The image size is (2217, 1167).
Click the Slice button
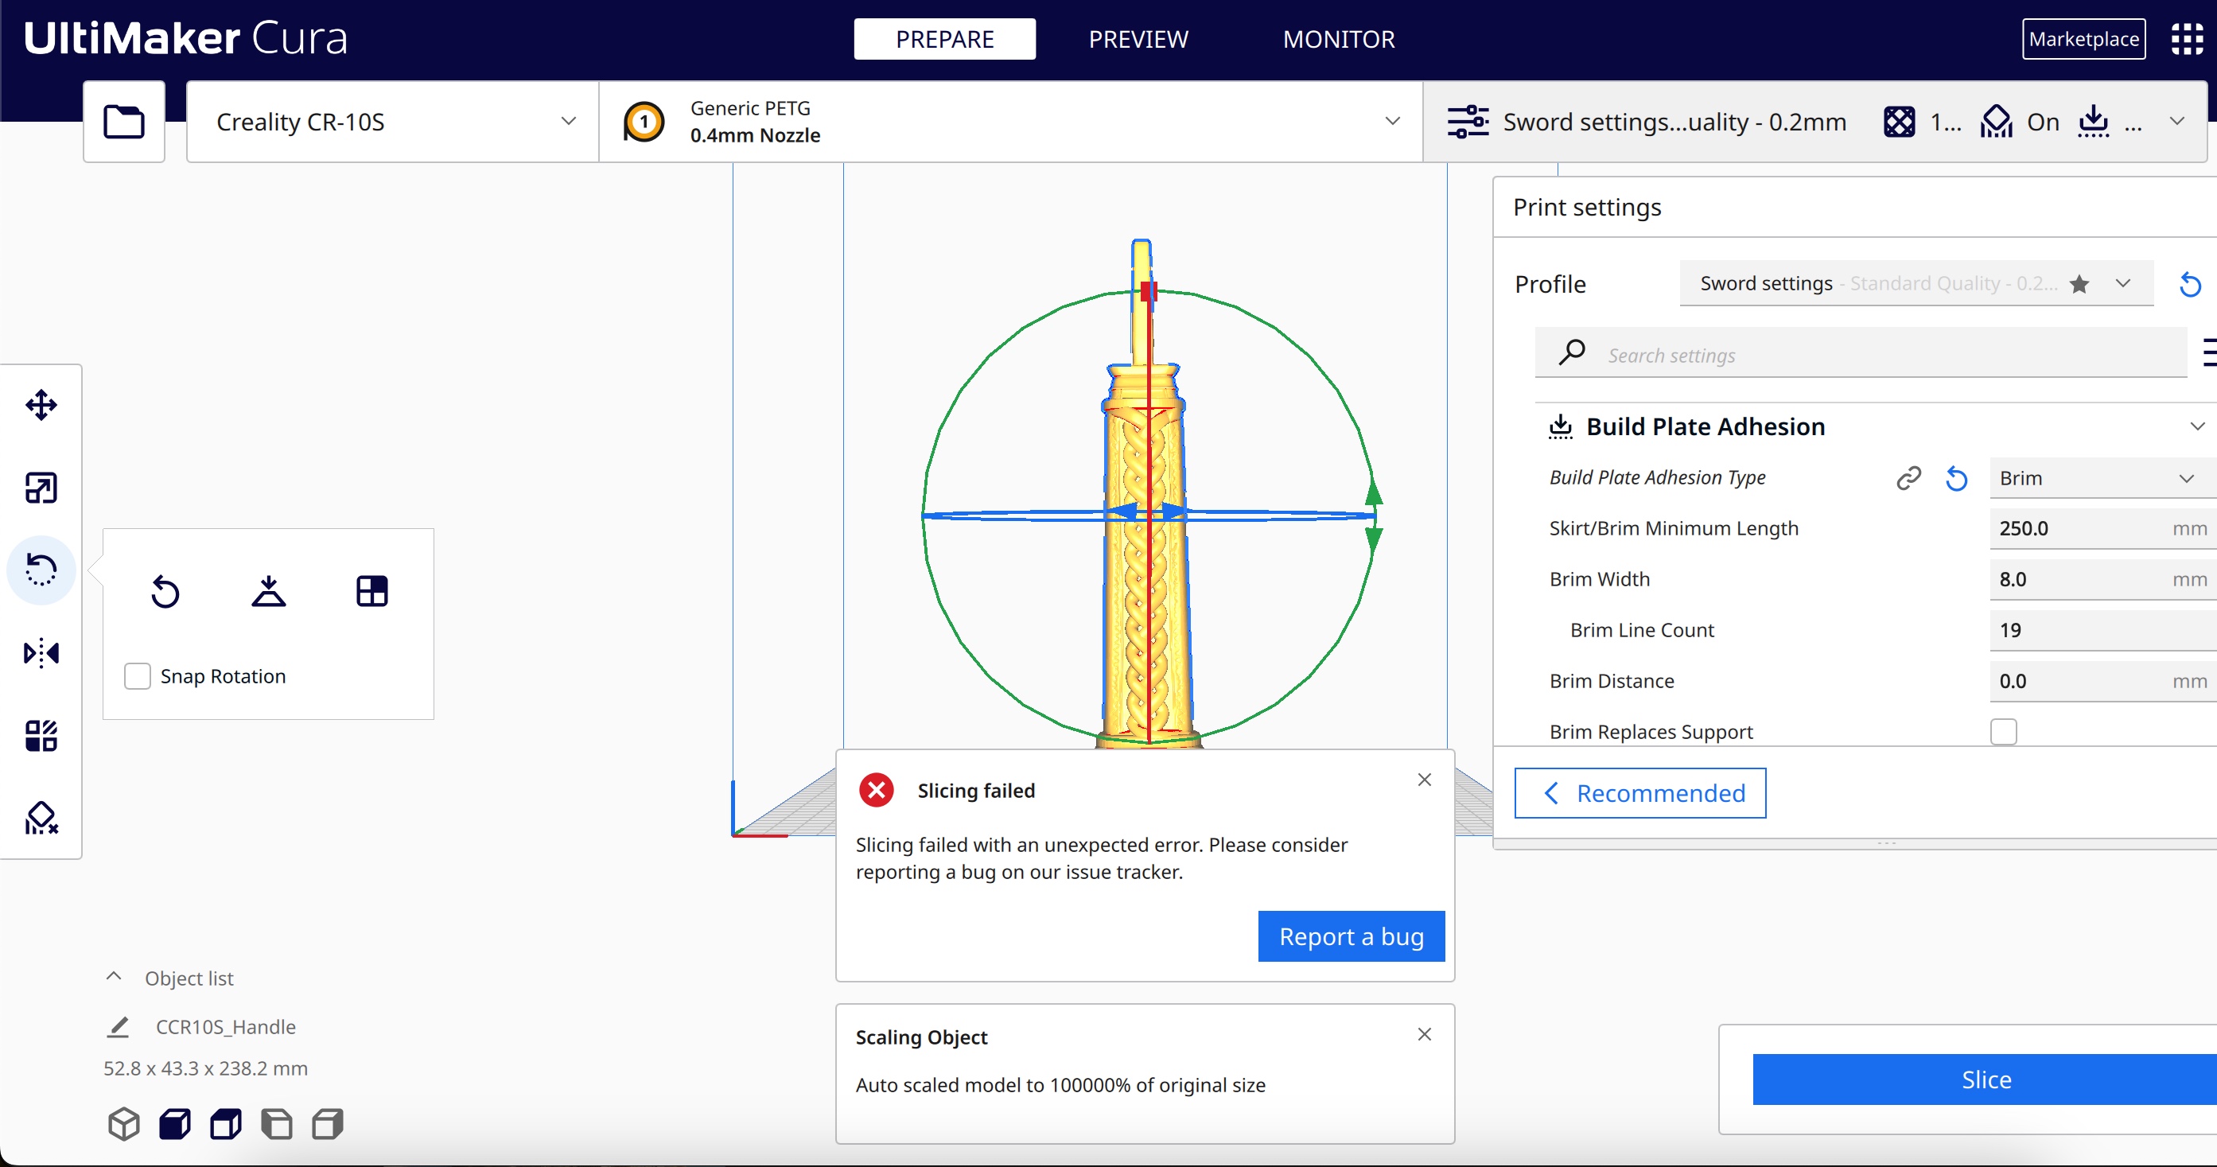click(x=1984, y=1079)
